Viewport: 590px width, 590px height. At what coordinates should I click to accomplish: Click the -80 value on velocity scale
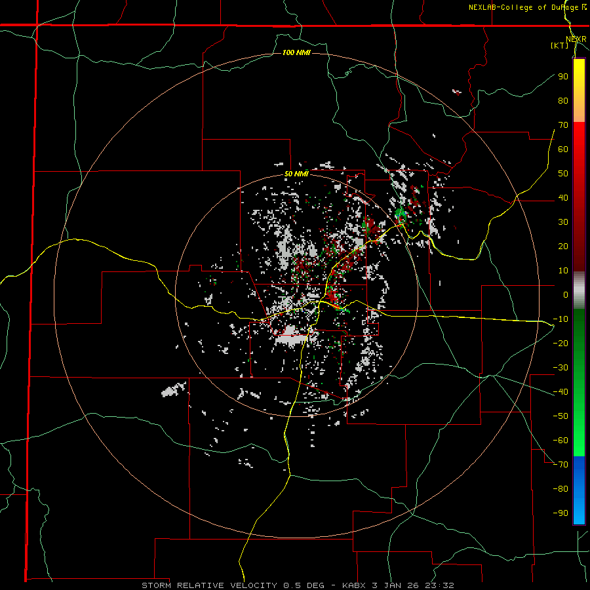click(x=560, y=489)
